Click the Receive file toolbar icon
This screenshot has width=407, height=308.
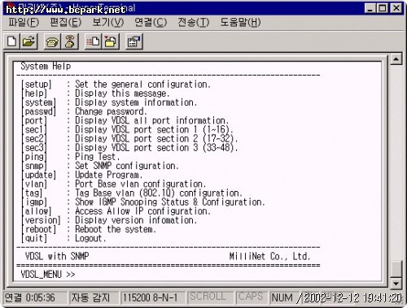111,41
